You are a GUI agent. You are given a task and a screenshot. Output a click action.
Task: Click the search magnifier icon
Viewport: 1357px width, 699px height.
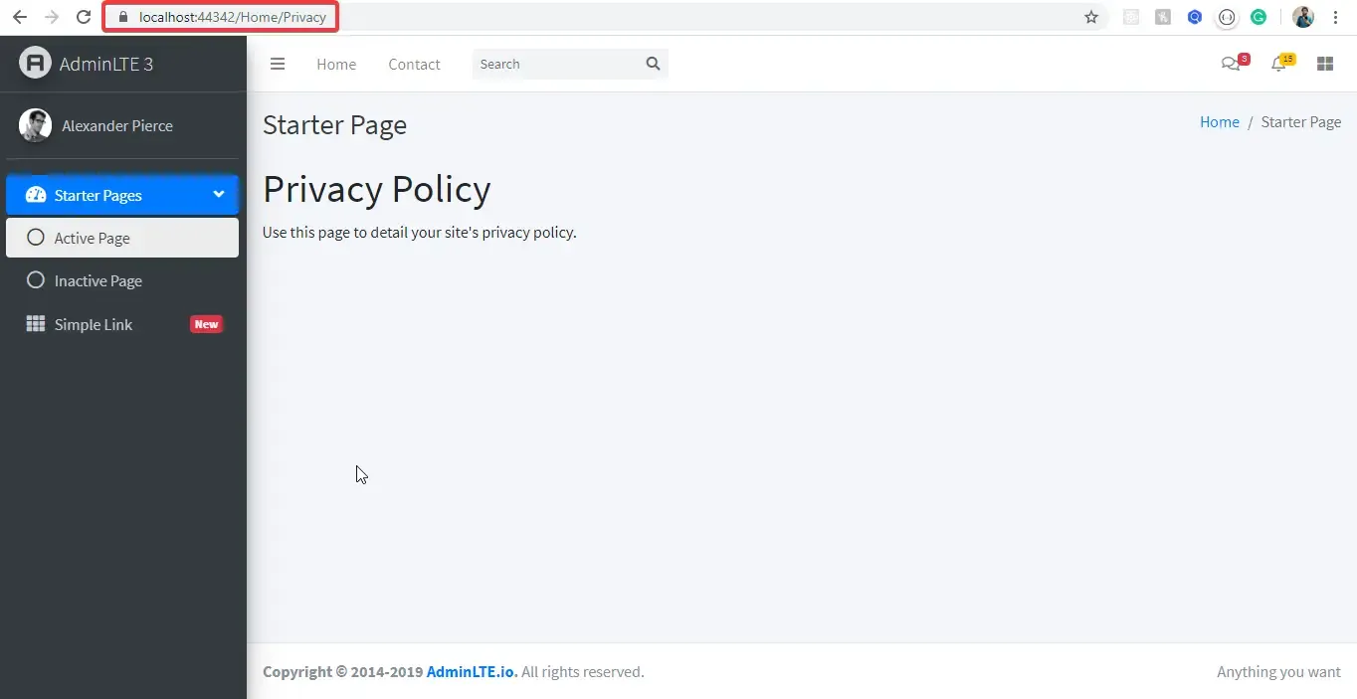tap(653, 64)
